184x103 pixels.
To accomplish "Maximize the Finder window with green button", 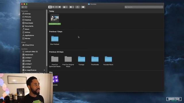I will click(27, 4).
